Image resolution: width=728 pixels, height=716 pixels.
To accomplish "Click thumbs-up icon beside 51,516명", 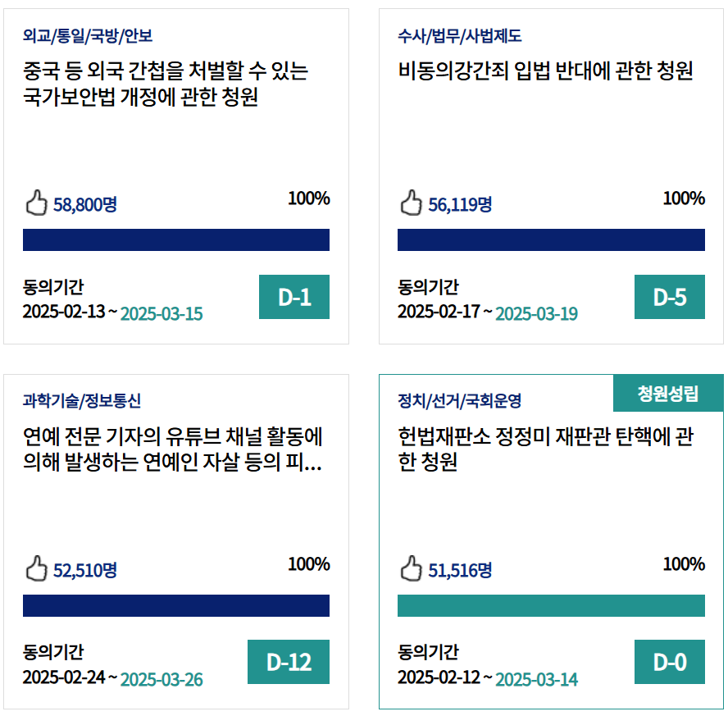I will (411, 568).
